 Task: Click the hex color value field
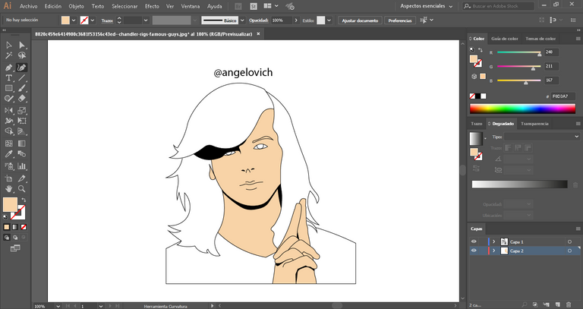pyautogui.click(x=563, y=96)
